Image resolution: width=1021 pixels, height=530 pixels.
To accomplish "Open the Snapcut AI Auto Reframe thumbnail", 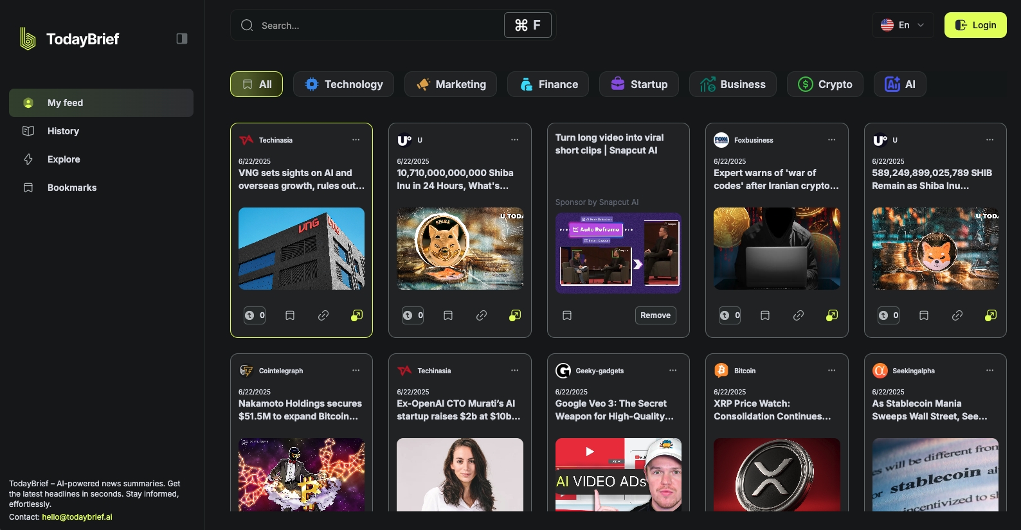I will (x=619, y=253).
